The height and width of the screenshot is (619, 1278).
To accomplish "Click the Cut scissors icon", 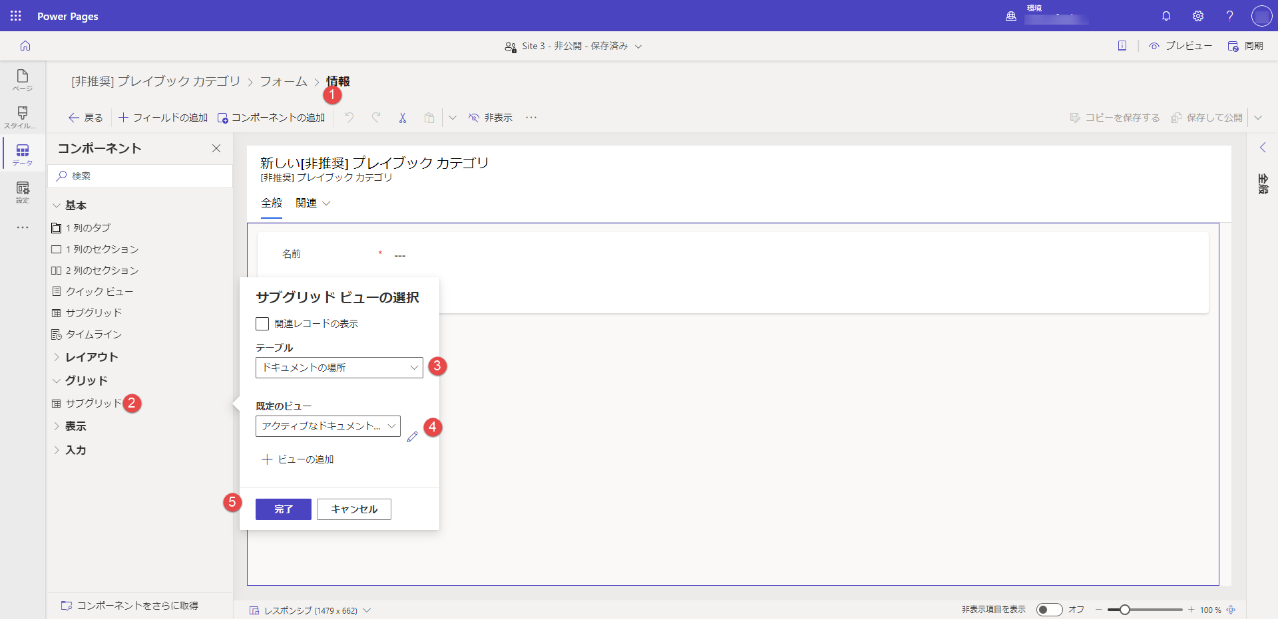I will click(x=403, y=118).
